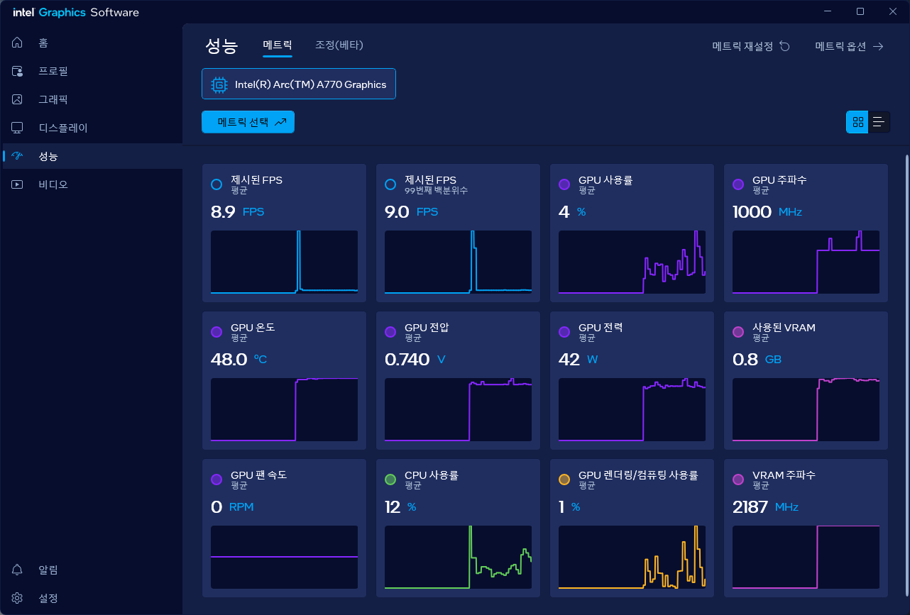Viewport: 910px width, 615px height.
Task: Click the Intel Graphics Software logo
Action: 76,12
